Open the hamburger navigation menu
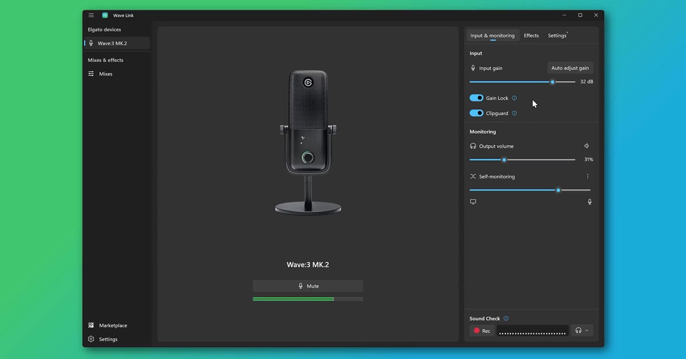686x359 pixels. 91,15
